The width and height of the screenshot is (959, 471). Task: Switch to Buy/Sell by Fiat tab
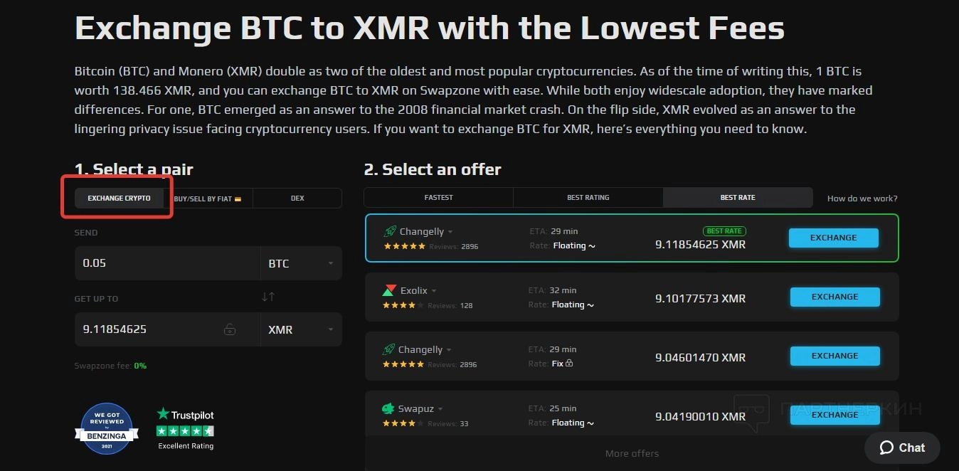point(208,199)
